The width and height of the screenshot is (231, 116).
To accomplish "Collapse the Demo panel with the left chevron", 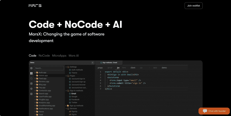I will [x=93, y=63].
